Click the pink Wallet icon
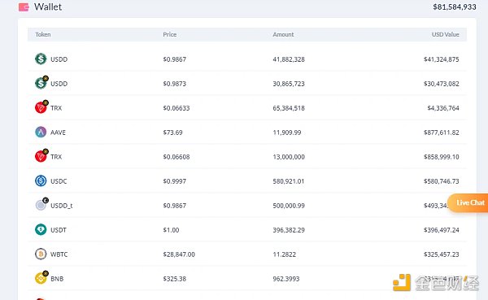488x300 pixels. (x=24, y=7)
